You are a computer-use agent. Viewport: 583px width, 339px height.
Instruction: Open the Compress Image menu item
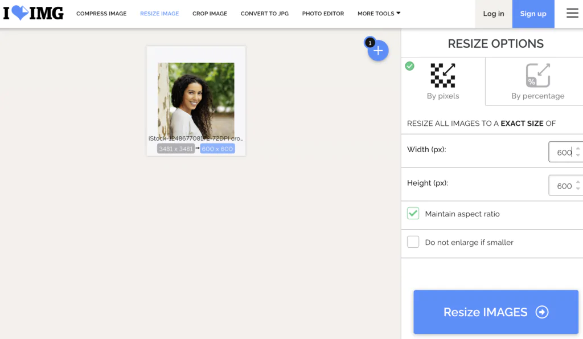(101, 14)
